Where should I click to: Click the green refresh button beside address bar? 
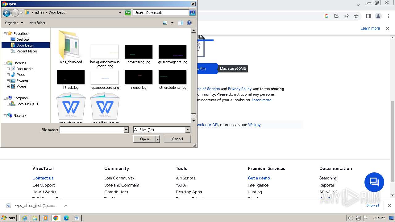coord(128,13)
